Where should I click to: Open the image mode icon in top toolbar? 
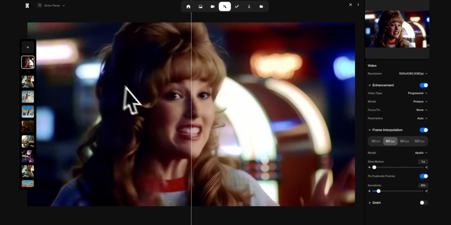pyautogui.click(x=201, y=7)
